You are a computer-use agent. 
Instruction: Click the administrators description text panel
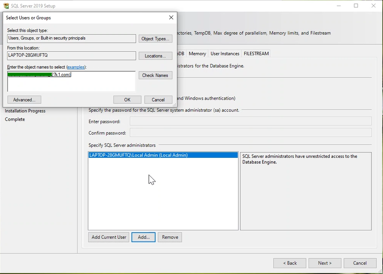(306, 191)
